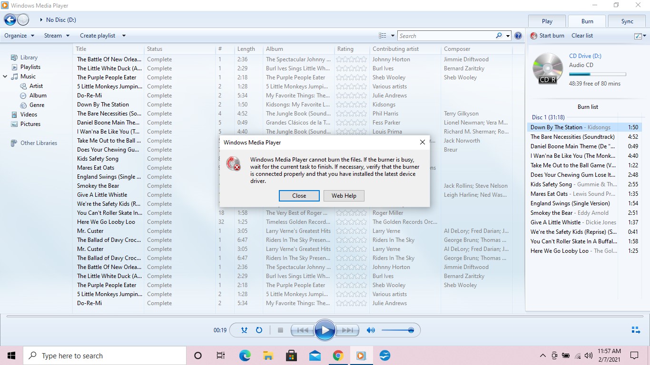Open File Explorer from the taskbar
650x365 pixels.
coord(268,355)
